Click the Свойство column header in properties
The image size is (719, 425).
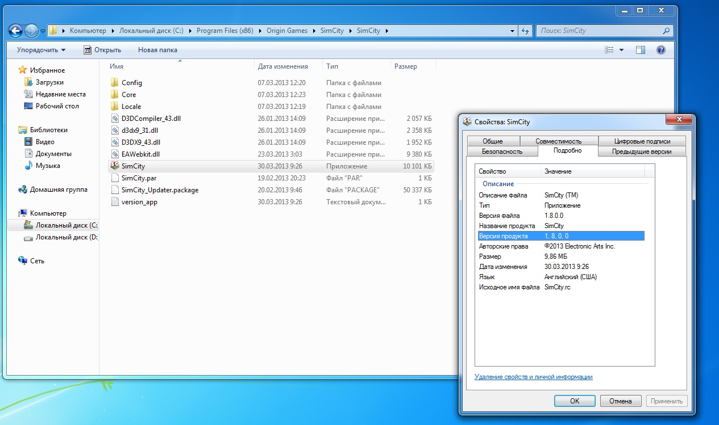pyautogui.click(x=508, y=171)
